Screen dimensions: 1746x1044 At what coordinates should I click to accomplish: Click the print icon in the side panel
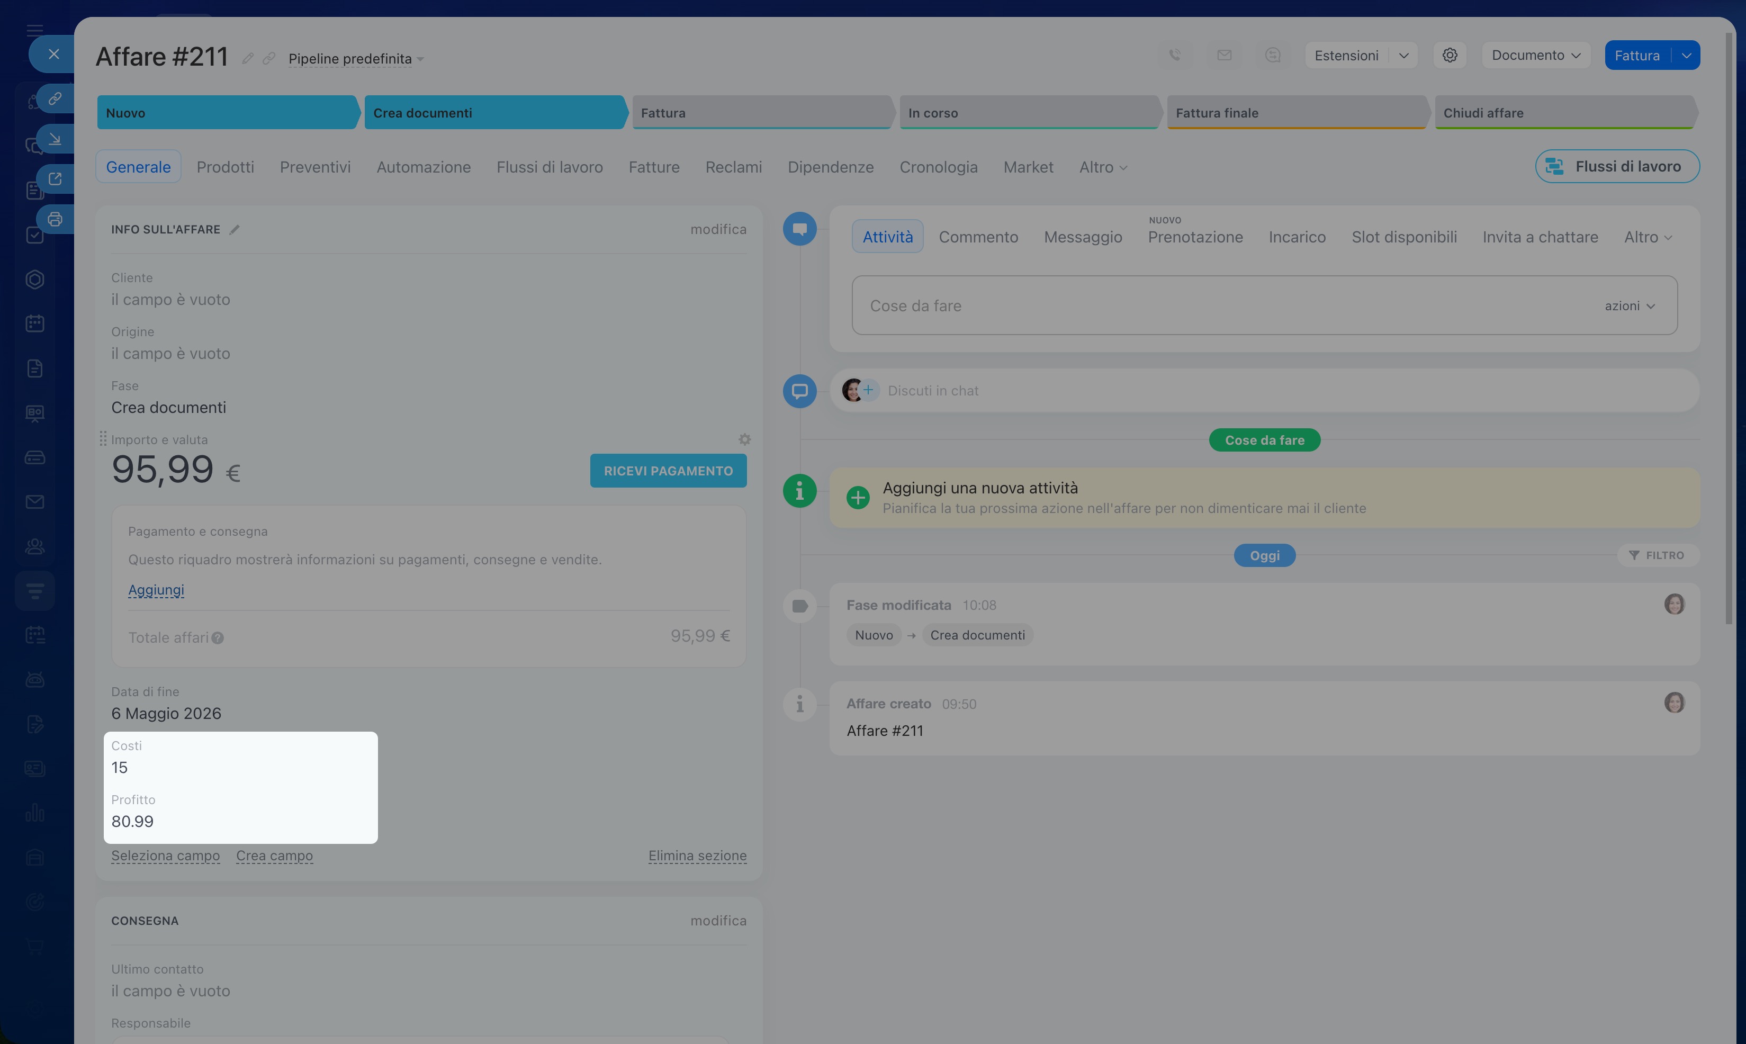coord(55,219)
